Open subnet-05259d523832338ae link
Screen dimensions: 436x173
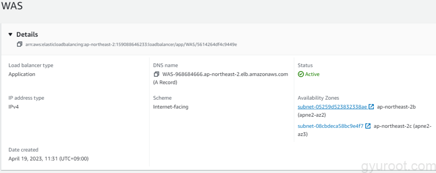[332, 107]
